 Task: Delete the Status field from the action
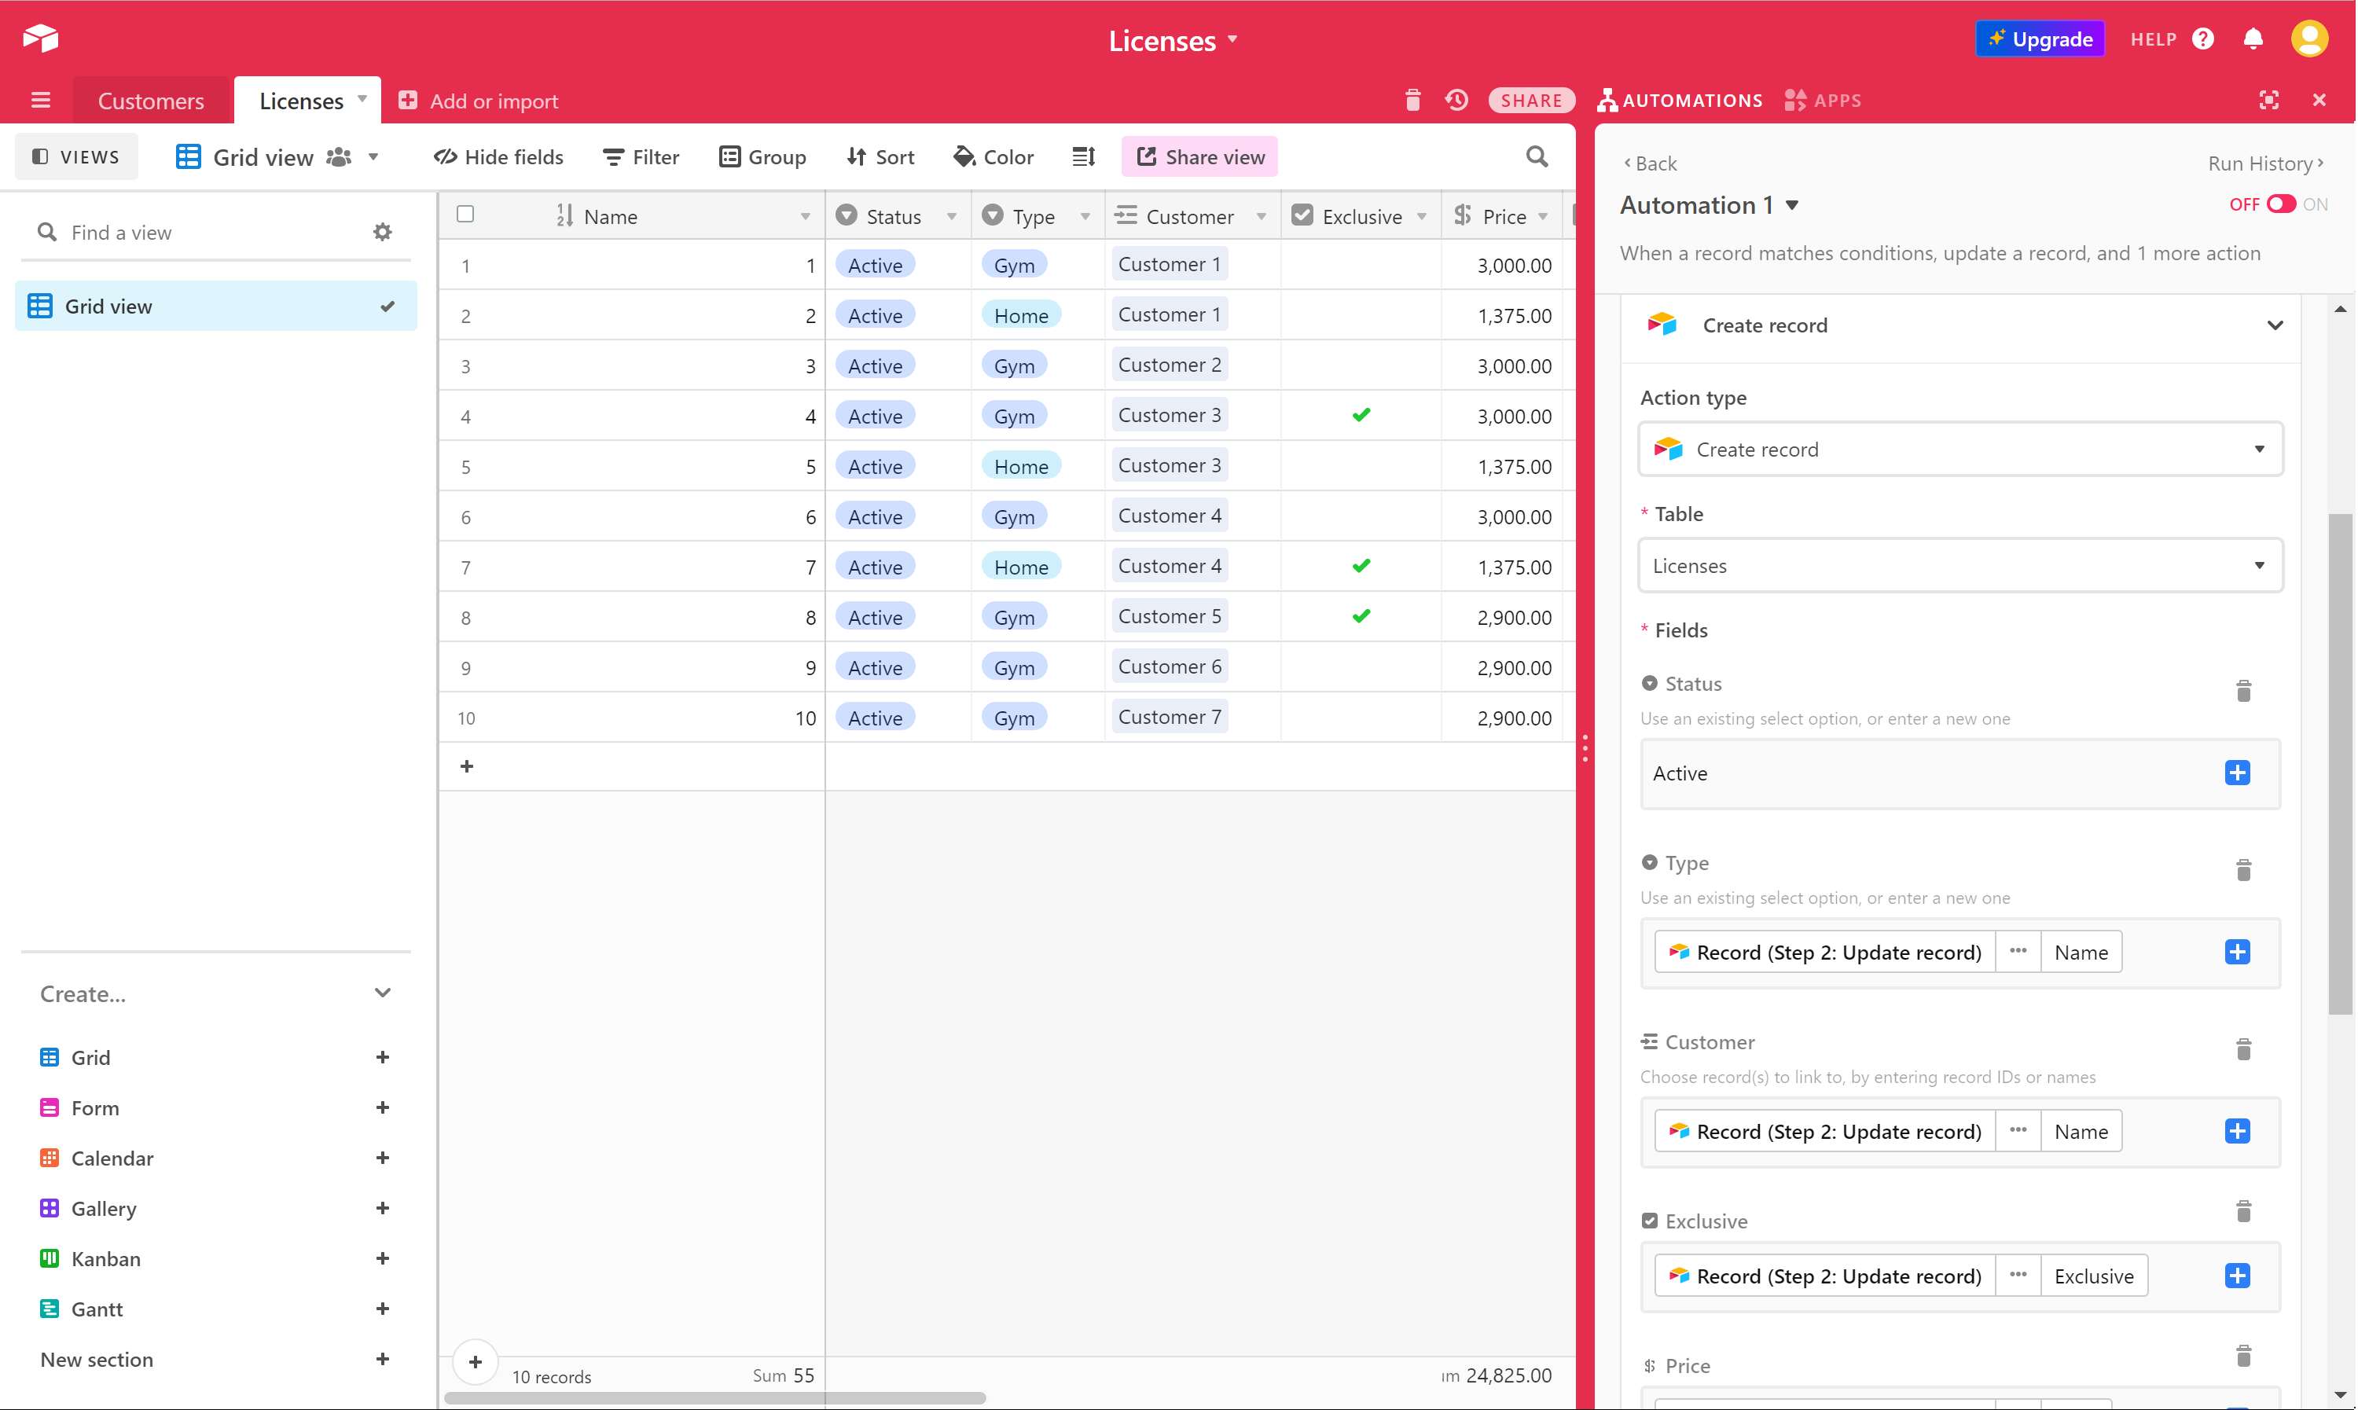[x=2244, y=691]
